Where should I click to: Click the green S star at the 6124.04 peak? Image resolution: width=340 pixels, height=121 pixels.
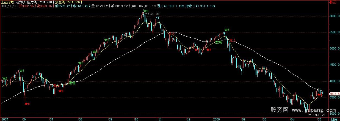tap(145, 11)
